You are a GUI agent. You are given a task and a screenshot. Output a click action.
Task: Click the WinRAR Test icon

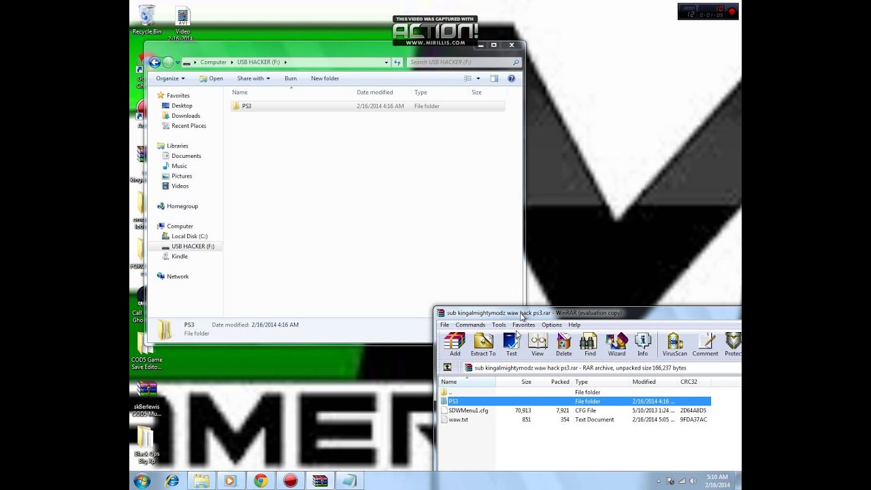[511, 344]
